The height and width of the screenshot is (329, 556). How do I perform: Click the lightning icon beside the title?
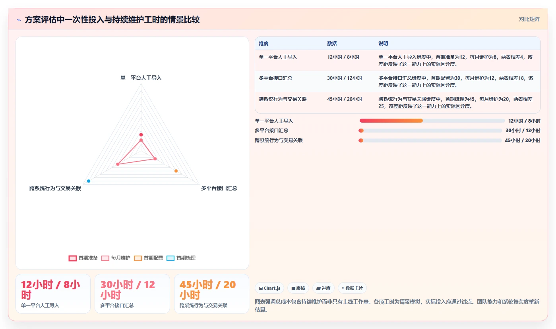click(x=19, y=19)
